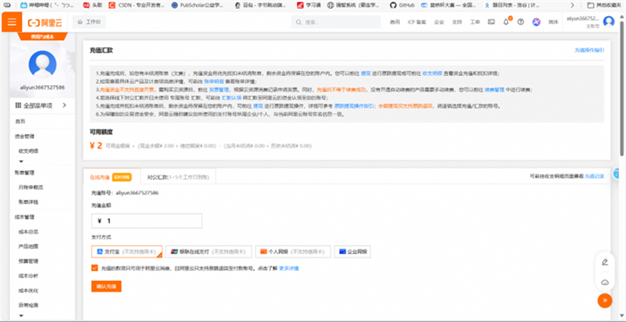Select 个人网银 payment method
This screenshot has width=626, height=322.
pos(292,252)
